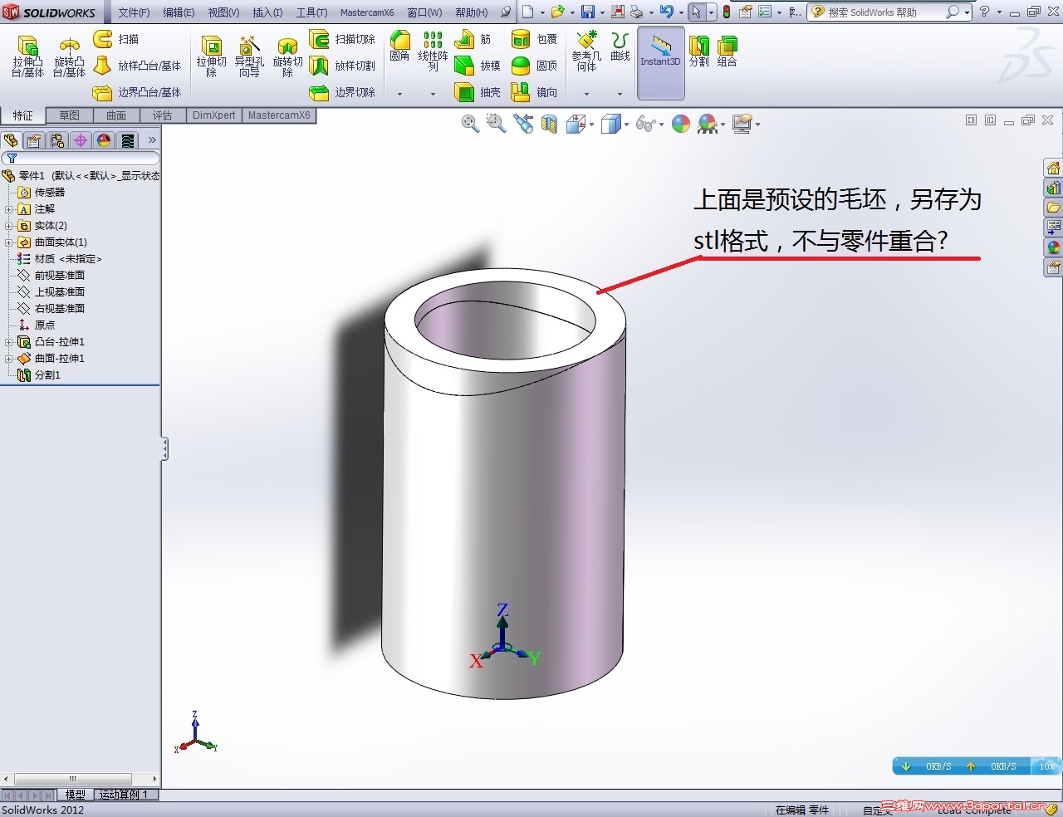The image size is (1063, 817).
Task: Choose the 扫描 sweep boss tool
Action: click(x=116, y=39)
